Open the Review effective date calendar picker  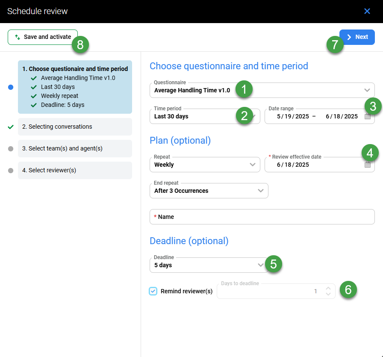[x=368, y=165]
